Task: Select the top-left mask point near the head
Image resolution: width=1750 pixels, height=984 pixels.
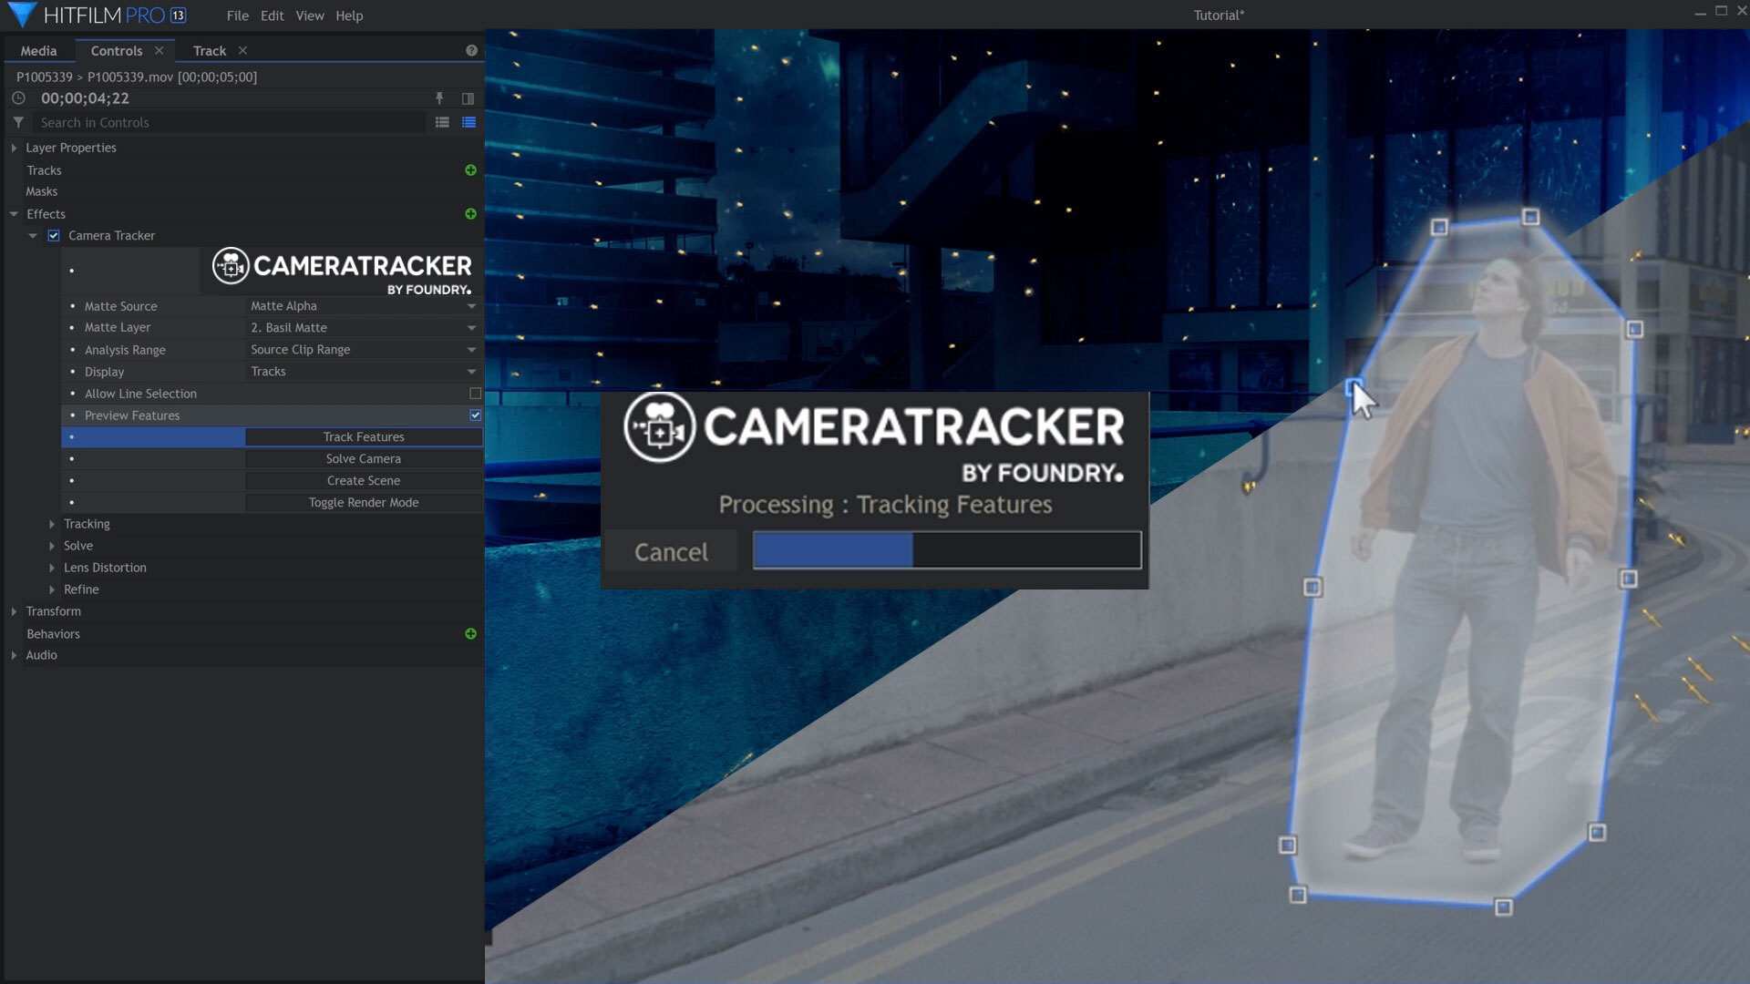Action: pos(1438,227)
